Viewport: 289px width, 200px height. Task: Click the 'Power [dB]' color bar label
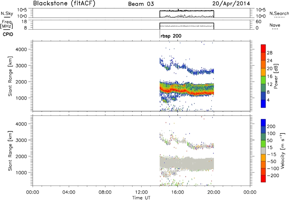click(276, 76)
